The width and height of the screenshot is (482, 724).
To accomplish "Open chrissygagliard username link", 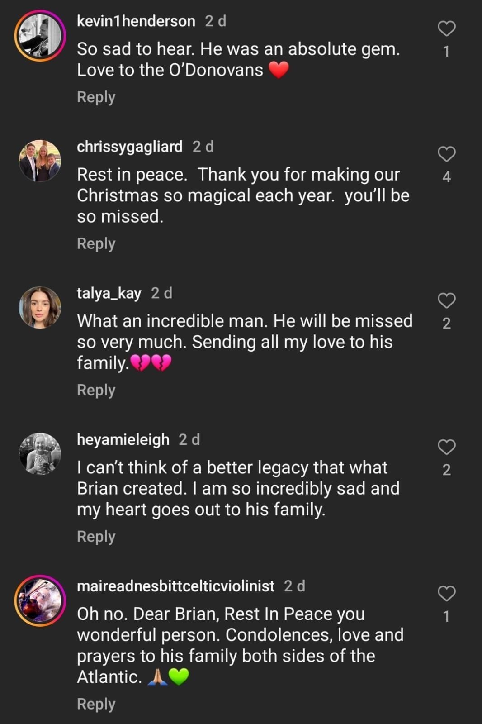I will tap(129, 147).
